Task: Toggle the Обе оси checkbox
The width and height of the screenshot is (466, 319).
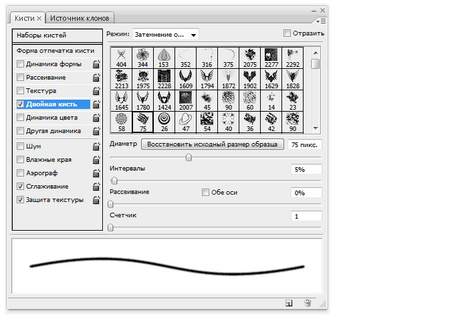Action: (x=206, y=193)
